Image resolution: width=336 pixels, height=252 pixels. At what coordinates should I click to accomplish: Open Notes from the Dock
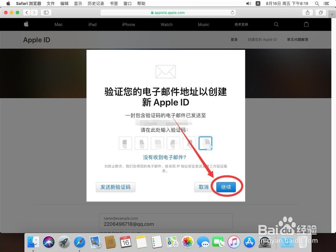[141, 242]
